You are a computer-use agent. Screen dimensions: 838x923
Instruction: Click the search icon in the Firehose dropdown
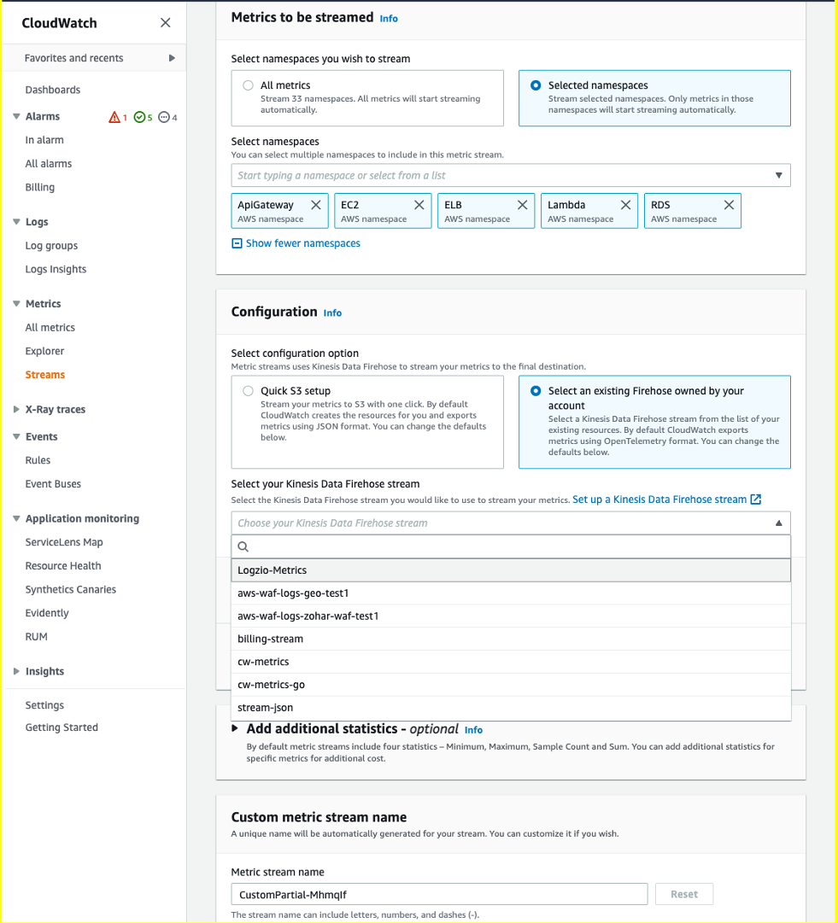pos(243,546)
